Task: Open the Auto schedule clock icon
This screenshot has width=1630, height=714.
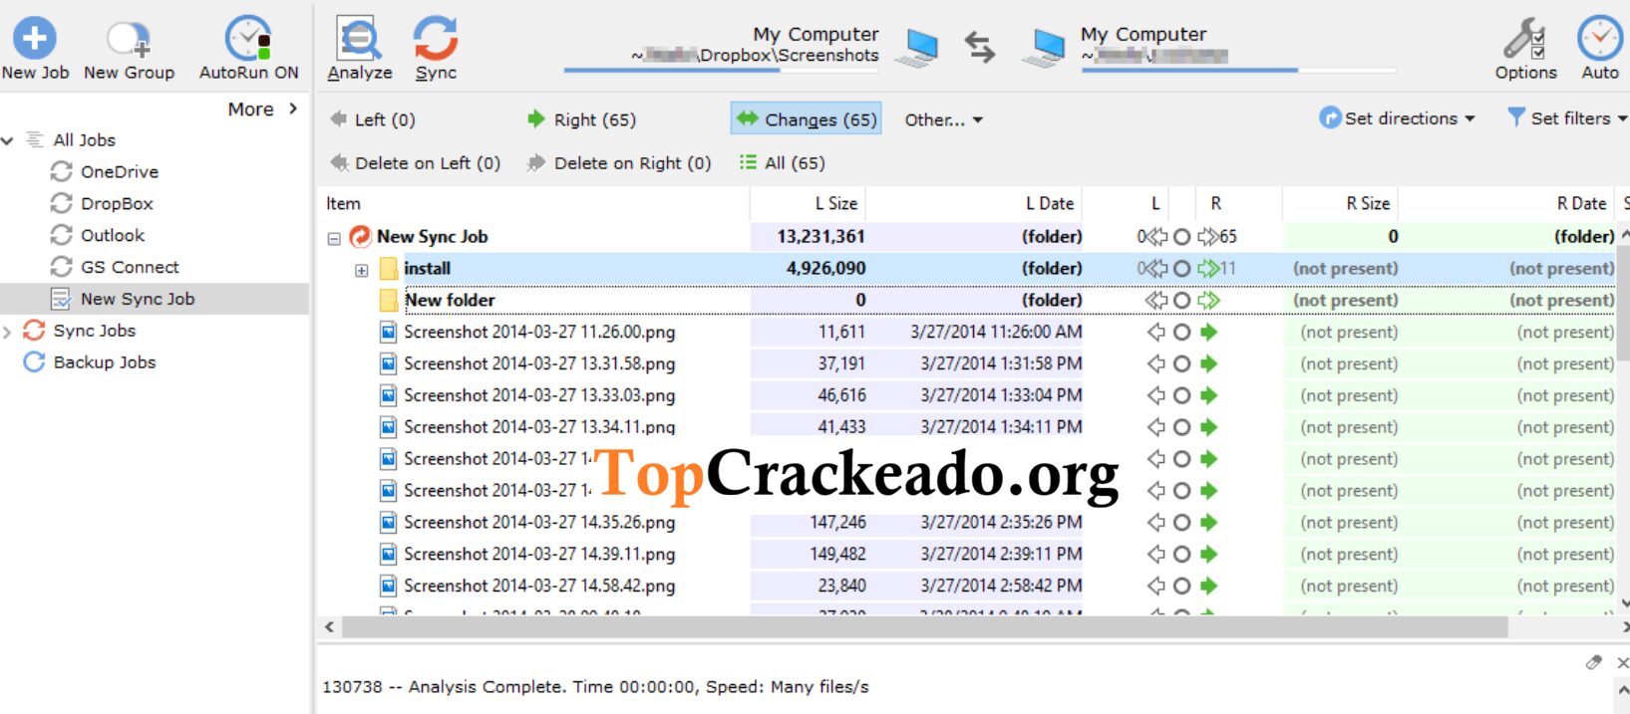Action: 1599,39
